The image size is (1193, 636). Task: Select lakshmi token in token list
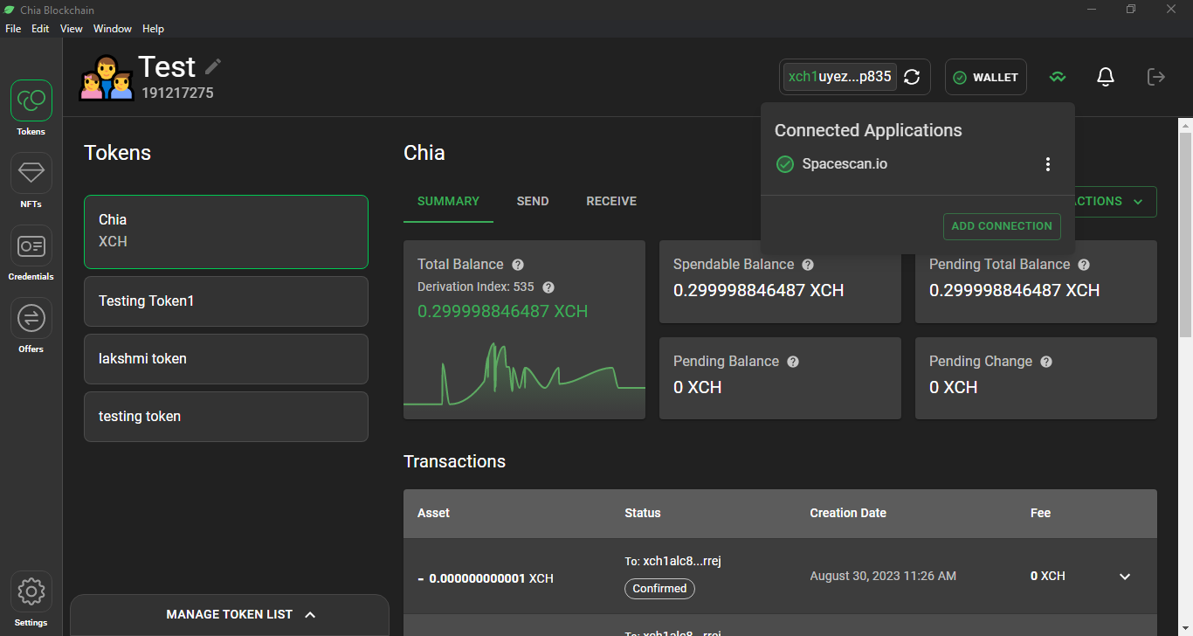[226, 359]
